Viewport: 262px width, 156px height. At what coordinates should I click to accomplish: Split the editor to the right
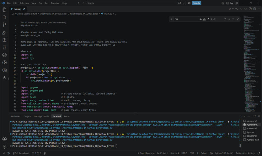255,9
